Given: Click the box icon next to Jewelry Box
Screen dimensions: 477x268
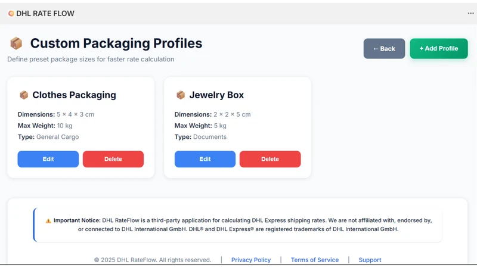Looking at the screenshot, I should [x=181, y=95].
